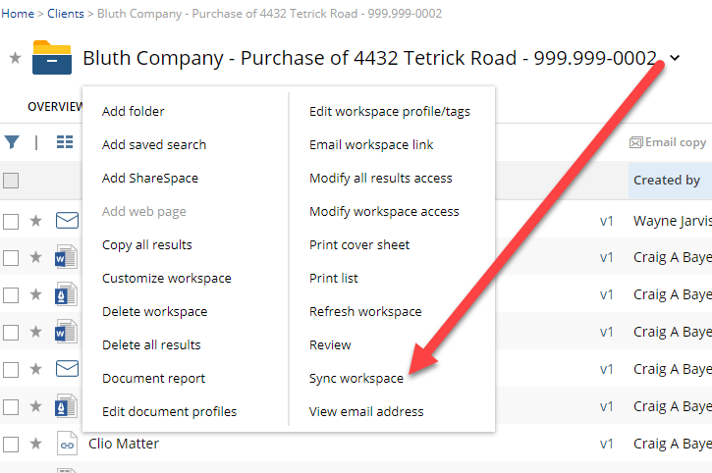The height and width of the screenshot is (473, 712).
Task: Click the Email copy envelope icon
Action: [636, 142]
